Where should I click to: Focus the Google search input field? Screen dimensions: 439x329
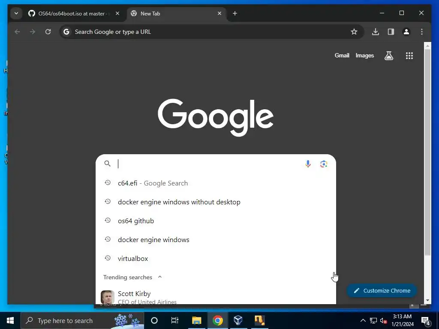pos(209,164)
